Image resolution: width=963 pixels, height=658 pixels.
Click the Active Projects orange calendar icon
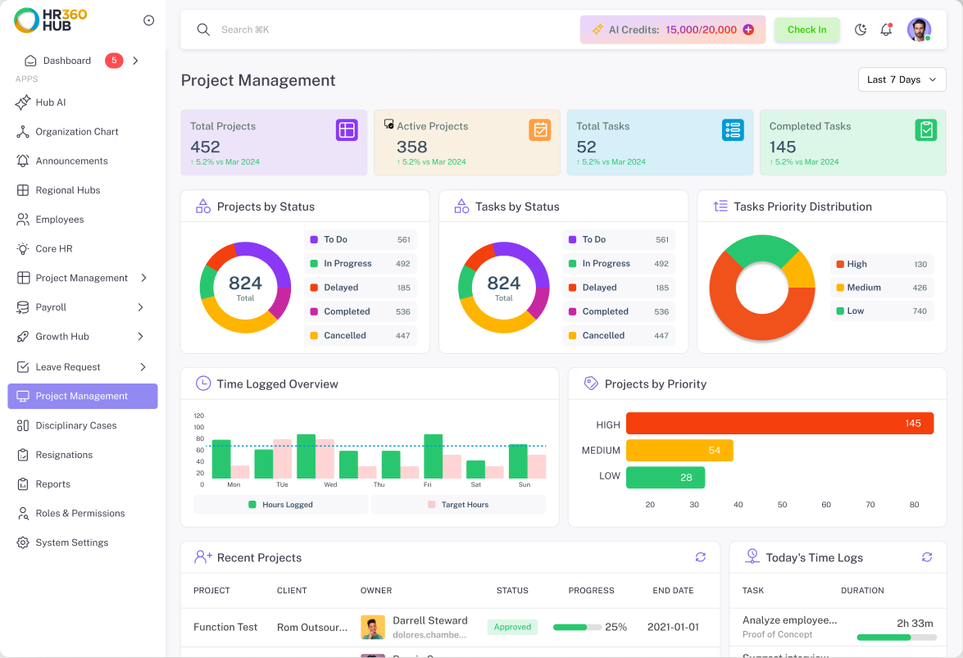point(540,130)
